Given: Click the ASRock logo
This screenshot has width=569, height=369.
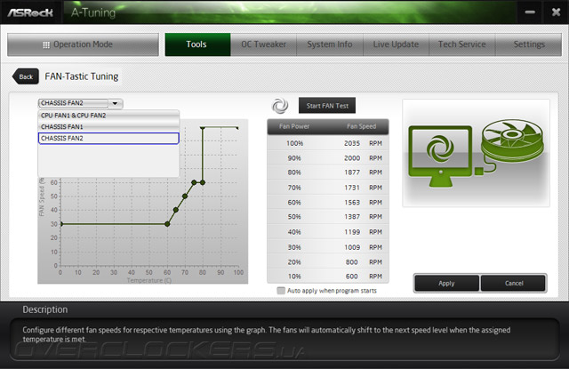Looking at the screenshot, I should (x=30, y=12).
